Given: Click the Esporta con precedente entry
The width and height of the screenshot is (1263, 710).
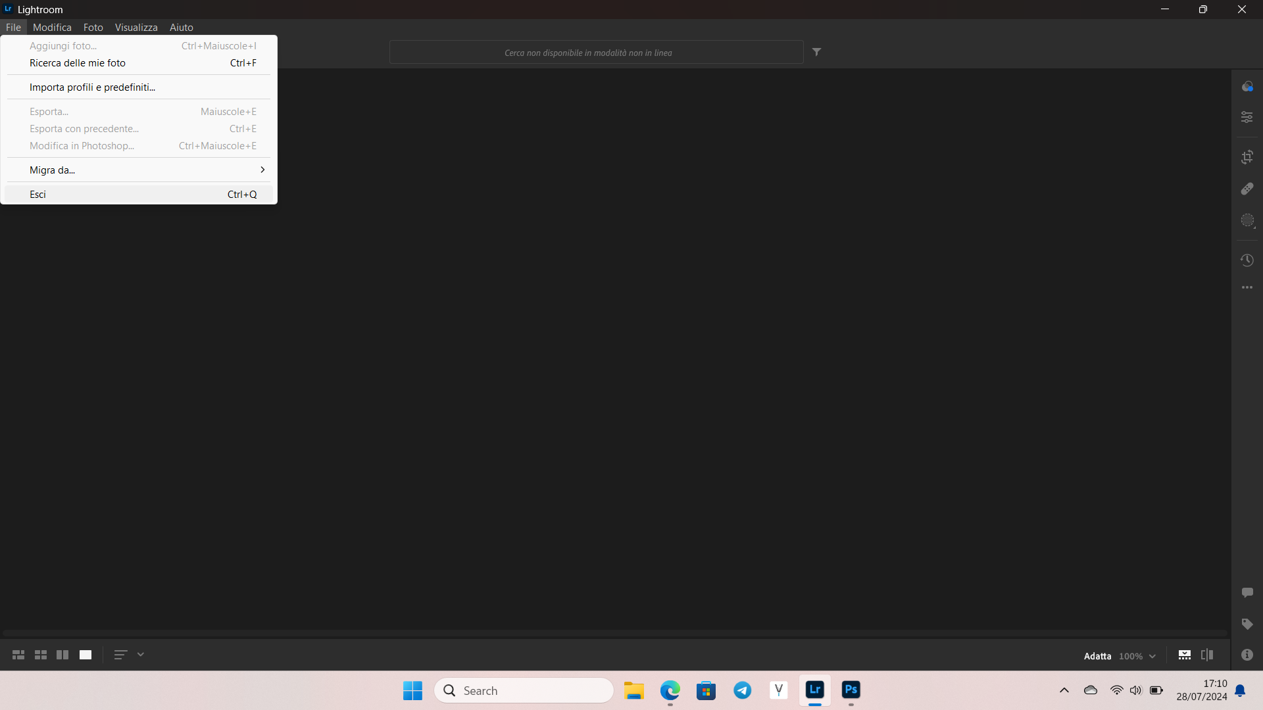Looking at the screenshot, I should [139, 129].
